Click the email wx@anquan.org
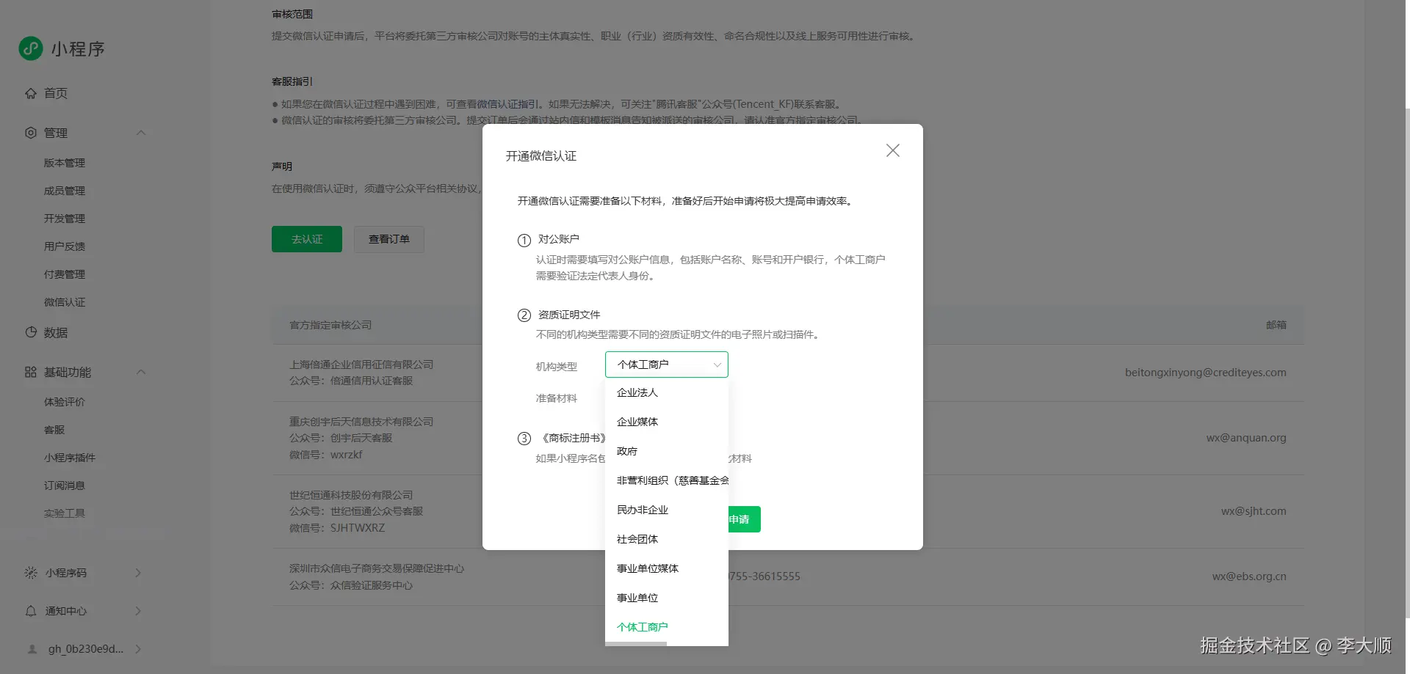Image resolution: width=1410 pixels, height=674 pixels. coord(1246,438)
